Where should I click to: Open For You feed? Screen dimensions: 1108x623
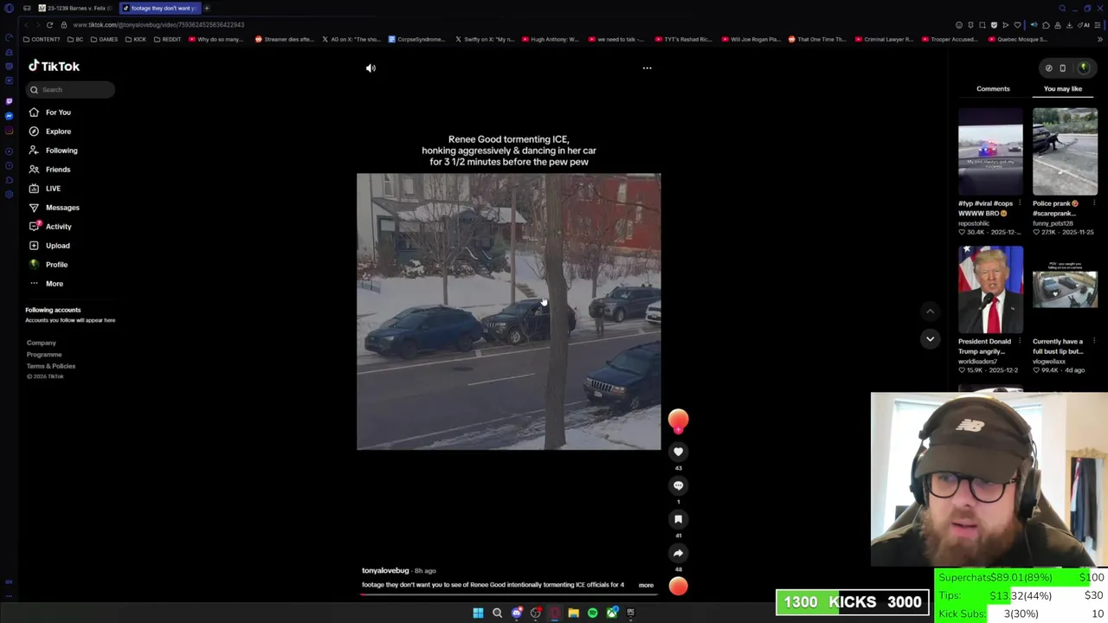[58, 112]
